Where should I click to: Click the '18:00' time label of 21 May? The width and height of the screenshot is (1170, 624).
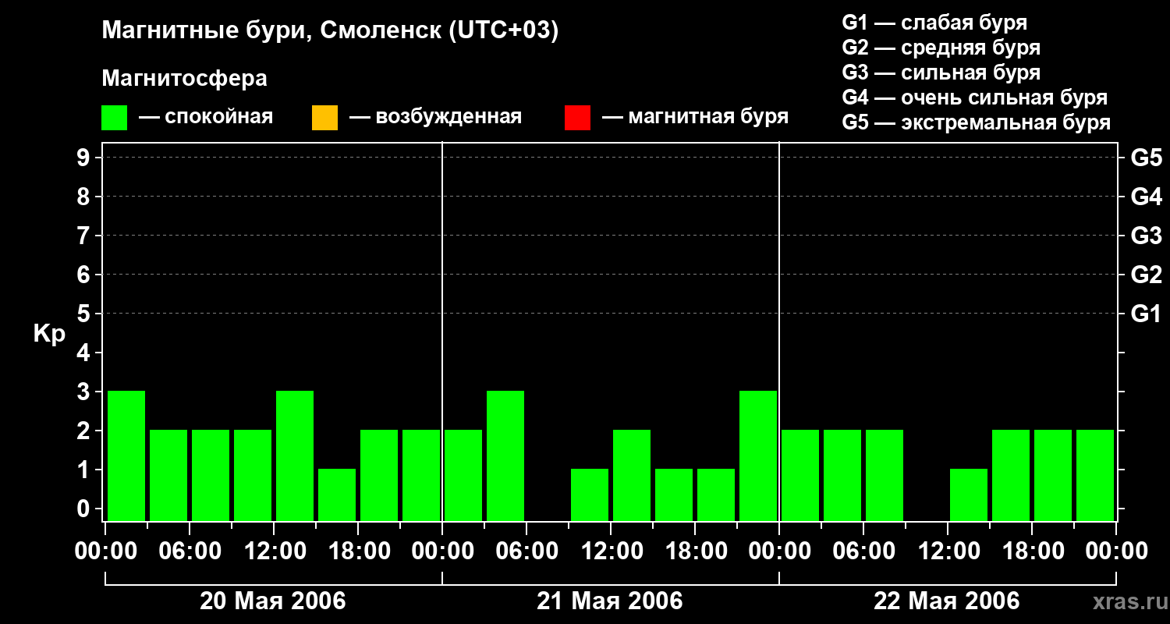[695, 551]
